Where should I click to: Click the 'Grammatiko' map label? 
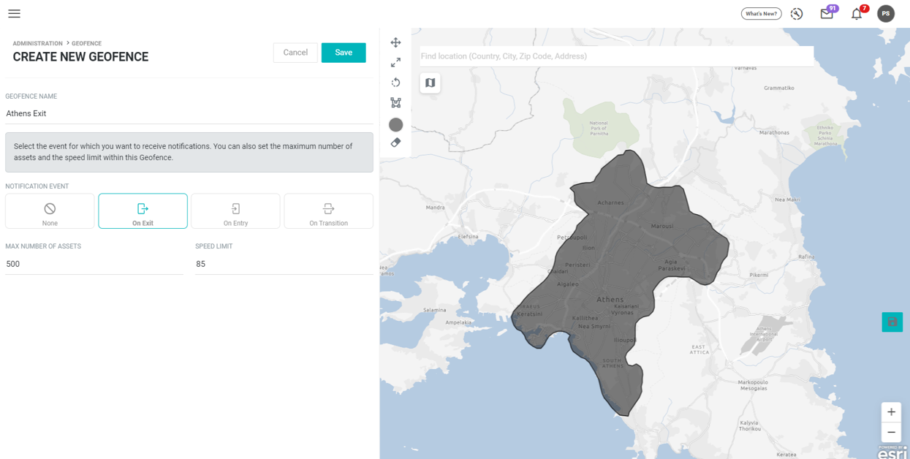778,88
